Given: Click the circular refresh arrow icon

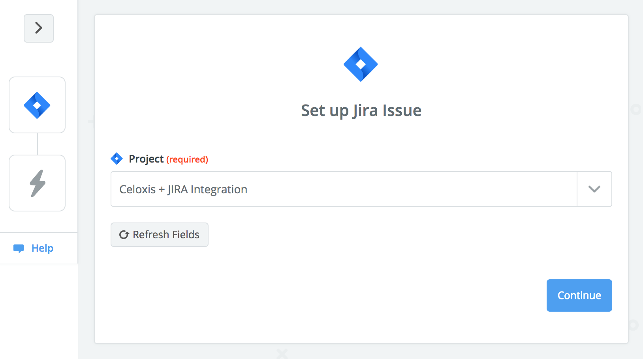Looking at the screenshot, I should (x=124, y=235).
